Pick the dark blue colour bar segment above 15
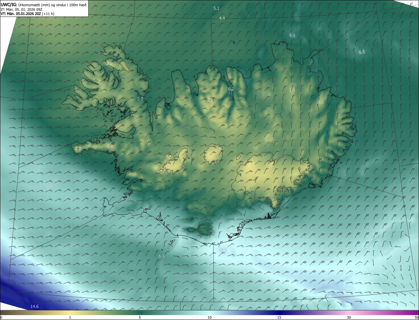The height and width of the screenshot is (320, 419). [279, 312]
